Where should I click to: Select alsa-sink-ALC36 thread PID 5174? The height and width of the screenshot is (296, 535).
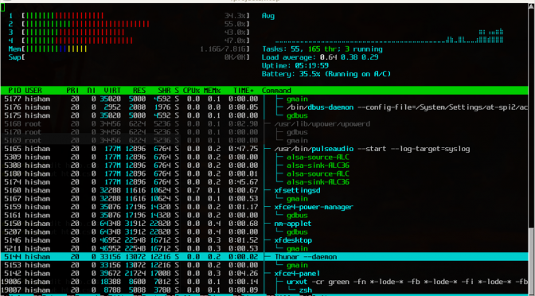[x=264, y=182]
